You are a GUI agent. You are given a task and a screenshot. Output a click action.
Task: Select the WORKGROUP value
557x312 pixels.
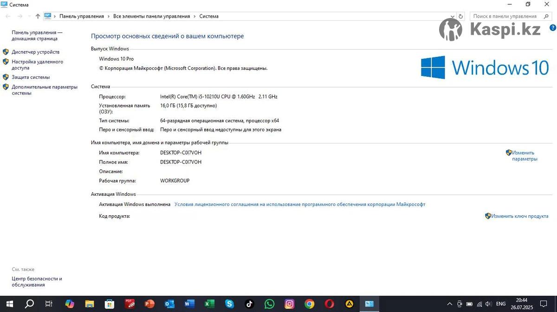(175, 181)
